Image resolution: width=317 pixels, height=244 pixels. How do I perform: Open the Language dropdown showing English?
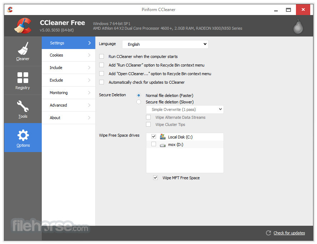point(165,44)
